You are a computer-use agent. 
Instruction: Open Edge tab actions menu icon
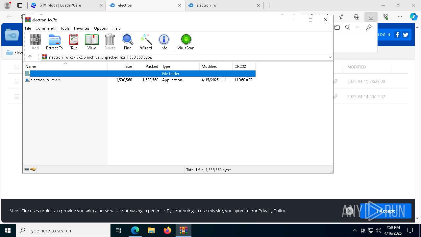click(20, 5)
